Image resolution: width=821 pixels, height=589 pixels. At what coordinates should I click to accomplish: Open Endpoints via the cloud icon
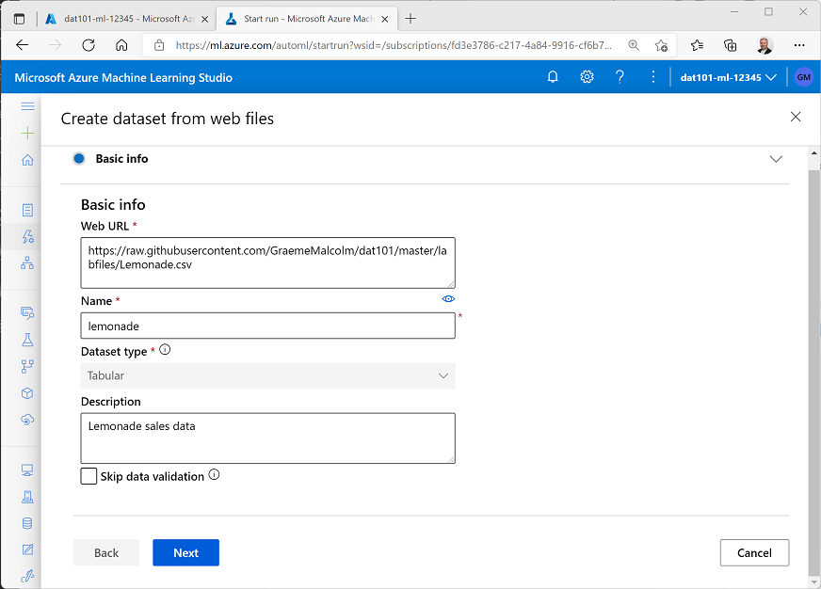27,420
